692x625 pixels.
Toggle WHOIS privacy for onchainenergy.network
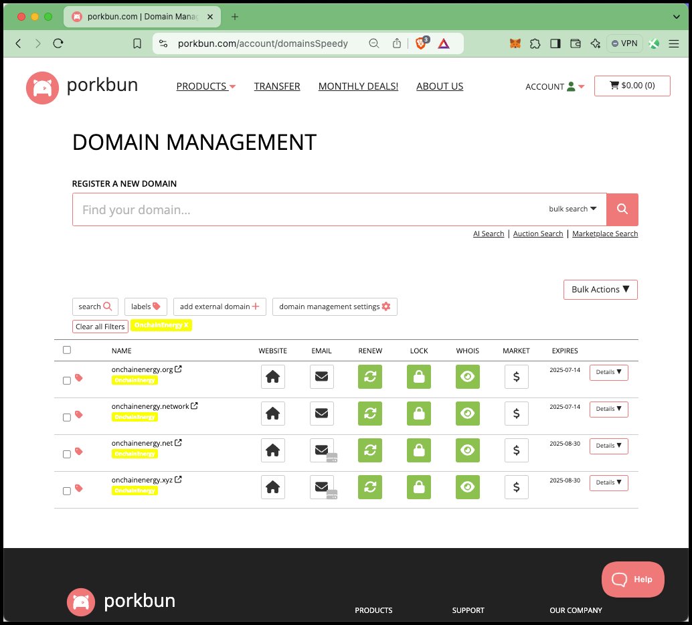pyautogui.click(x=467, y=413)
